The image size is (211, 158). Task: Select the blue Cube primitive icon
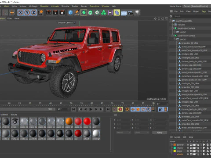click(70, 13)
